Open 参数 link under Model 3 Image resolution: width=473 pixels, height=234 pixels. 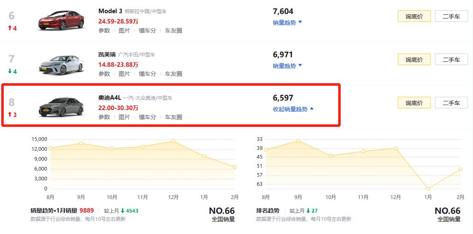coord(104,30)
